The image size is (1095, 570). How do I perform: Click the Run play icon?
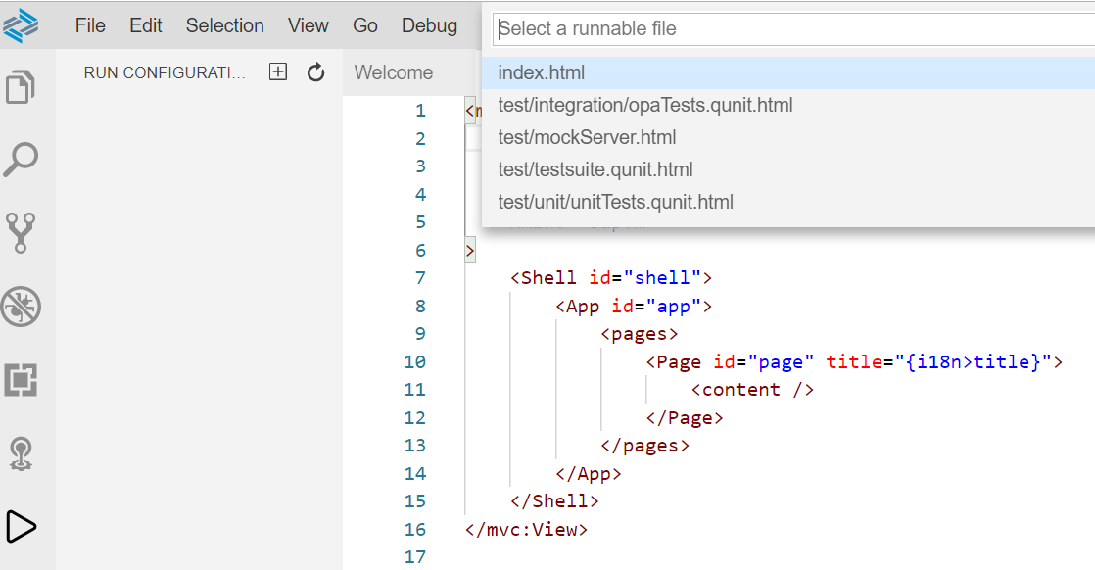click(22, 526)
